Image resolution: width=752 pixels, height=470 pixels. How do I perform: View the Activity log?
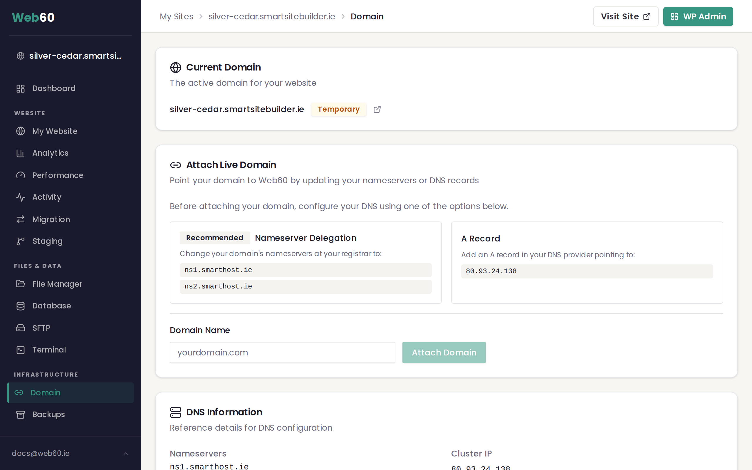(47, 197)
